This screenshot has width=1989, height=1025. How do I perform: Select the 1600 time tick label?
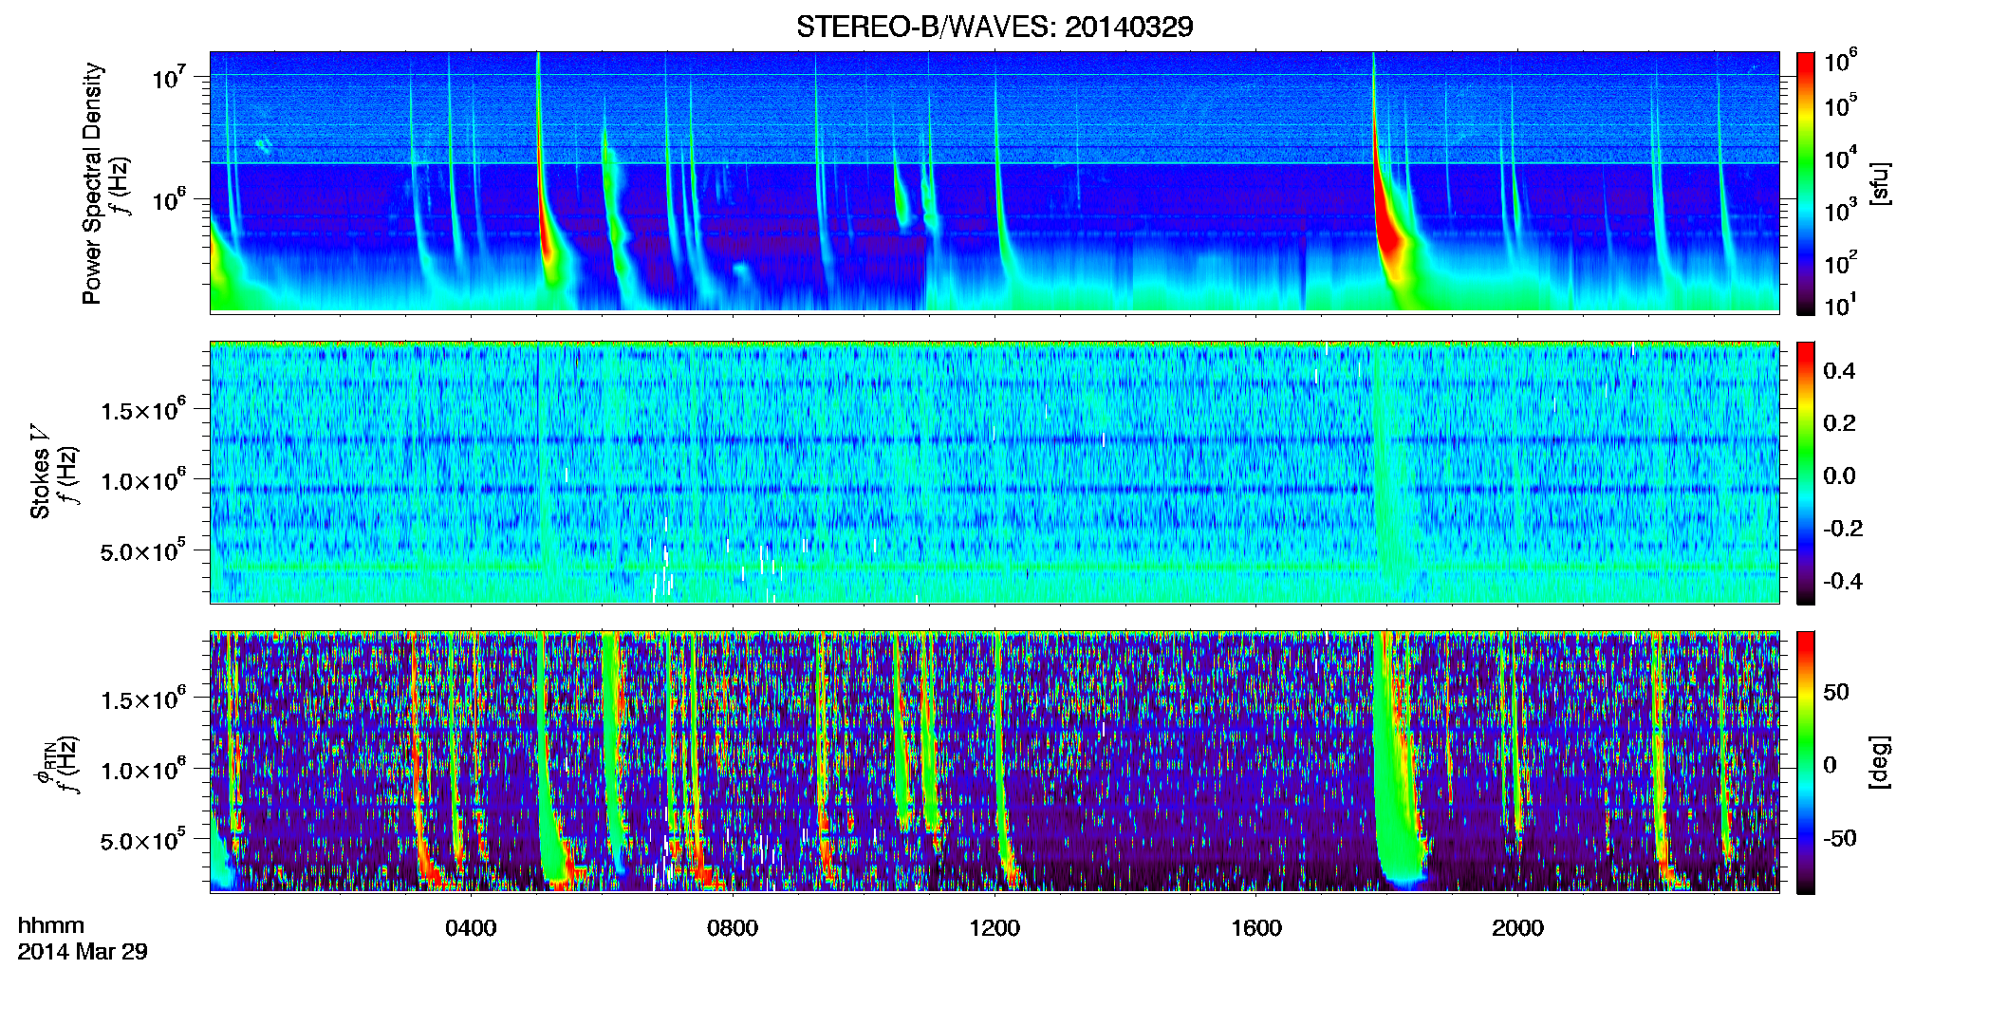[x=1256, y=927]
